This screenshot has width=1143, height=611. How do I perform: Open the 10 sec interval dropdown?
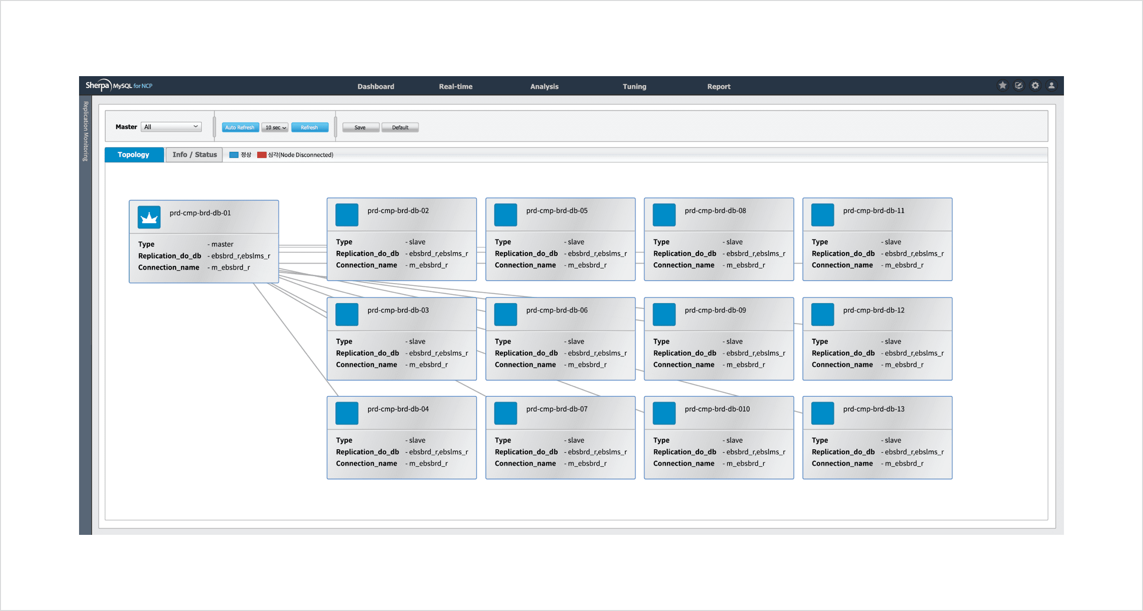pos(275,128)
